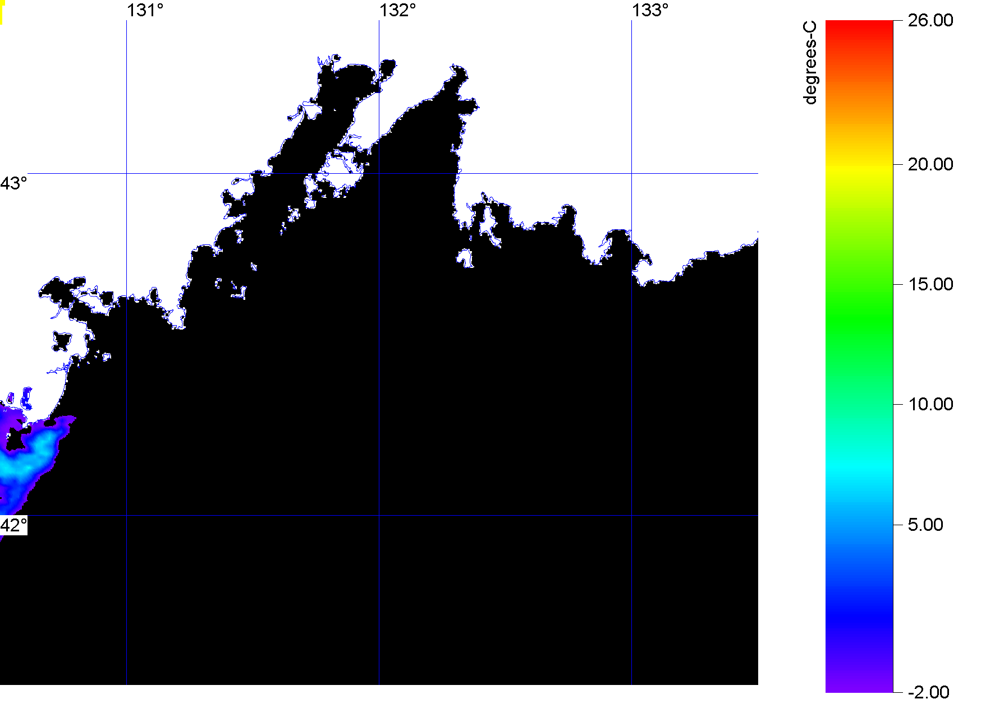Click the -2.00 colorbar value

coord(929,692)
